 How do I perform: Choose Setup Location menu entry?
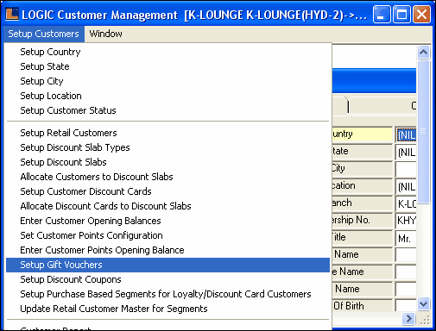click(x=167, y=96)
